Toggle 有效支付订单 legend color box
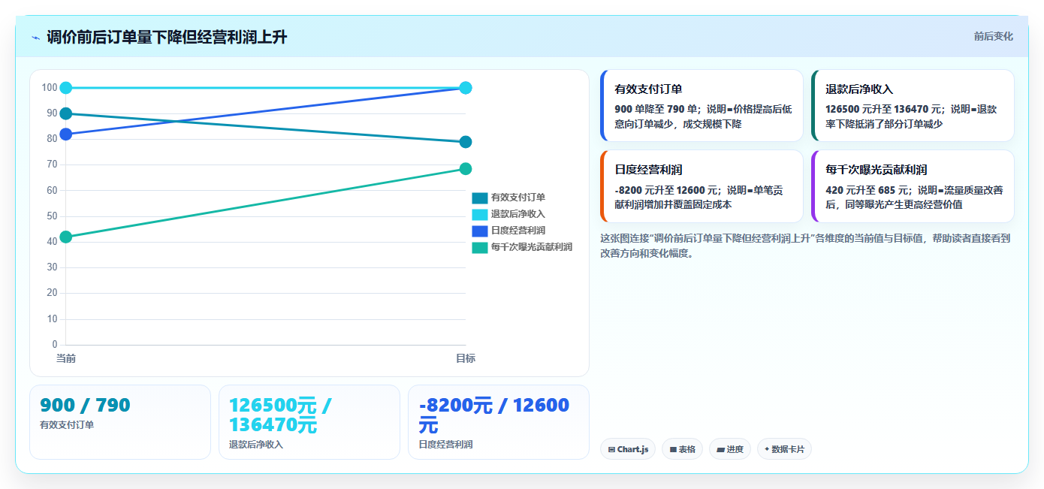This screenshot has width=1044, height=489. click(x=479, y=198)
